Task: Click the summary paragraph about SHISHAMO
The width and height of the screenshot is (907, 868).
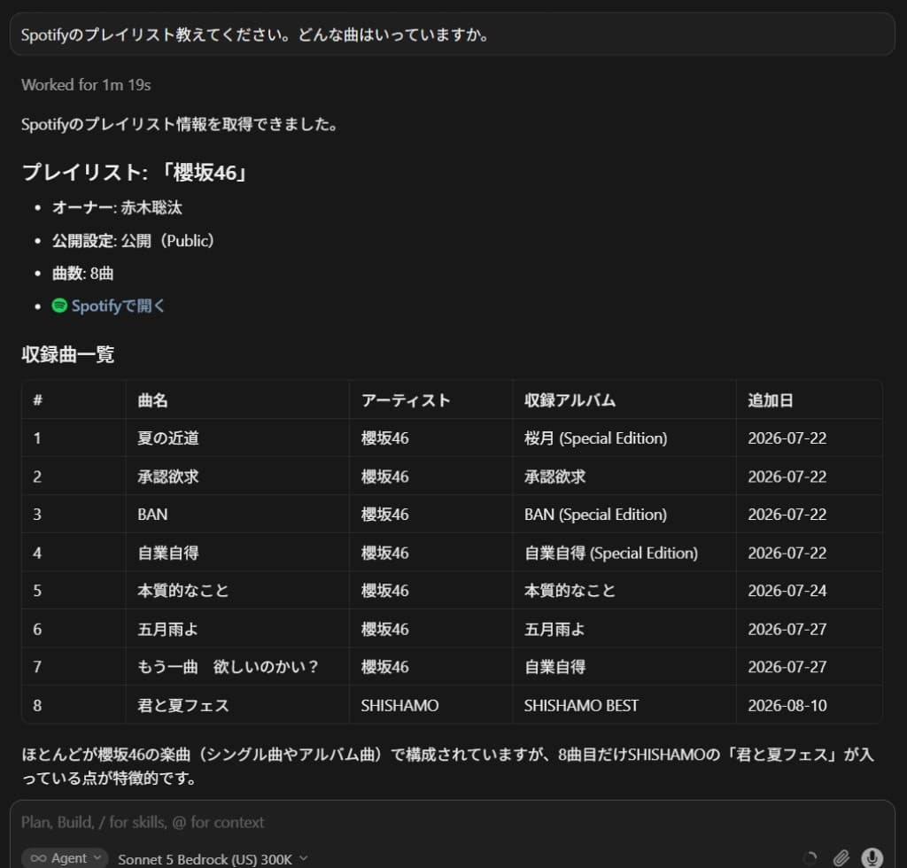Action: pos(447,766)
